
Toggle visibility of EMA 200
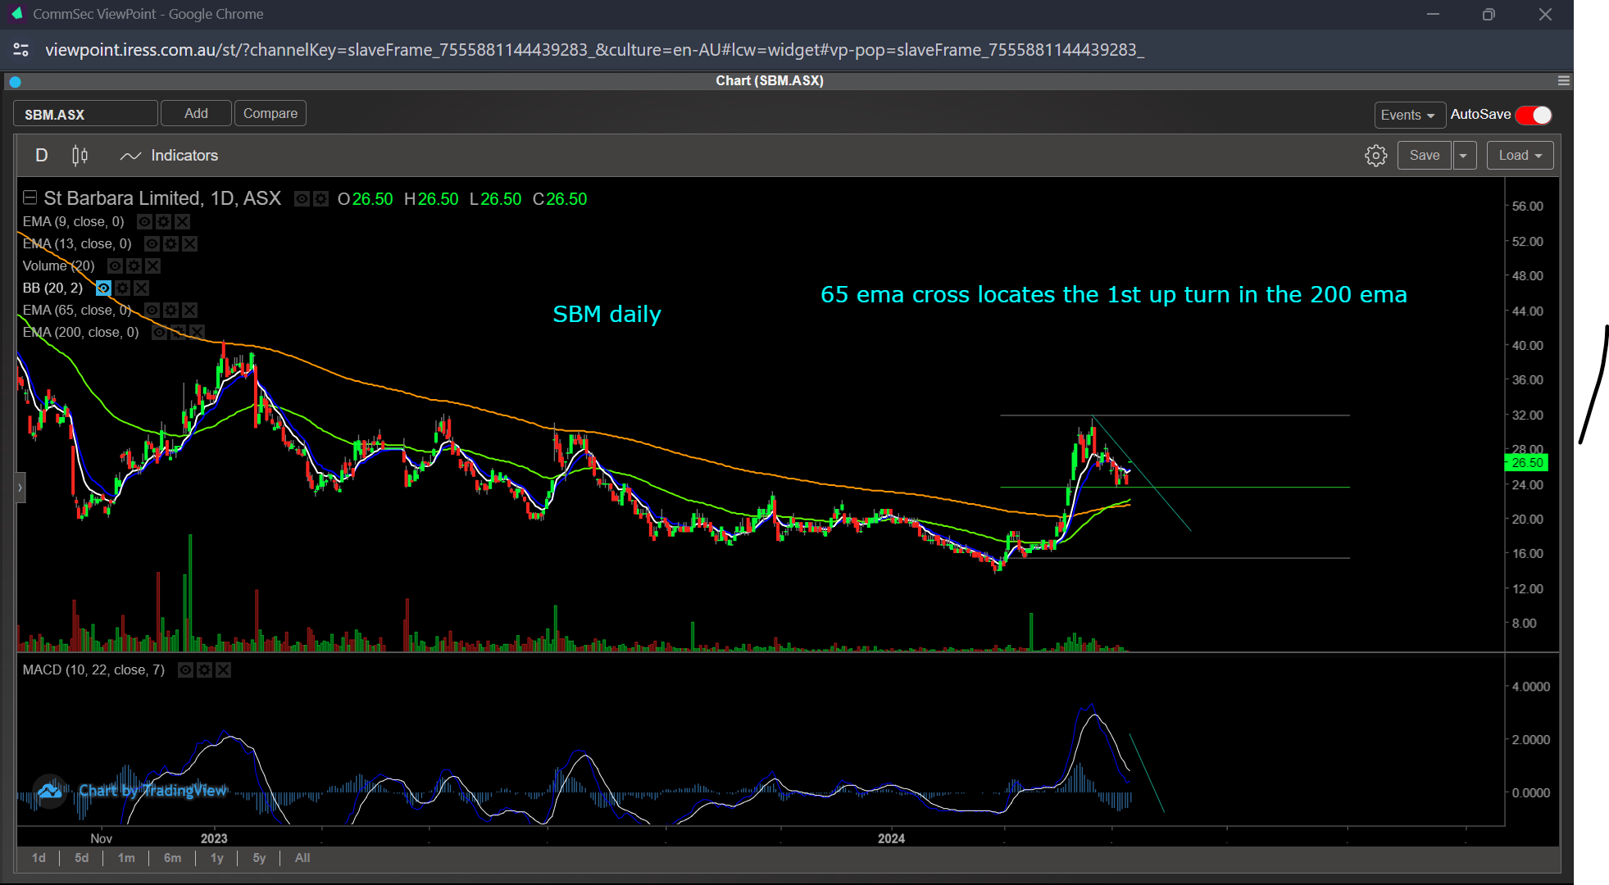159,332
